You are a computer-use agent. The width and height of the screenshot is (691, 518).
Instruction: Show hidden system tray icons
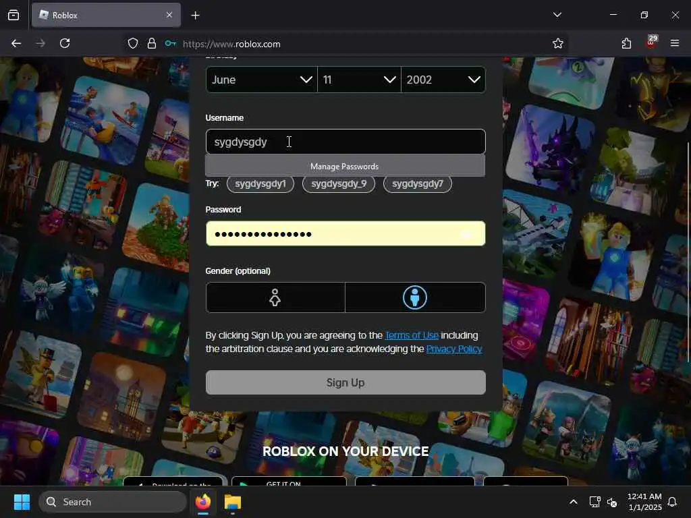[574, 502]
